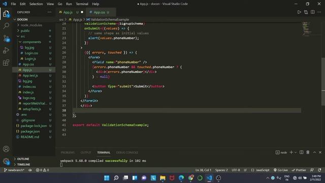This screenshot has height=183, width=325.
Task: Open Login.css in the explorer
Action: coord(34,53)
